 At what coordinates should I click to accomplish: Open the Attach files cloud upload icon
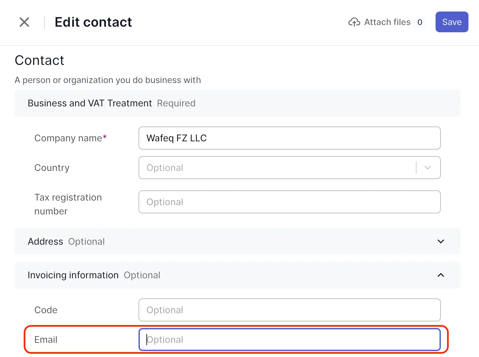(x=354, y=22)
